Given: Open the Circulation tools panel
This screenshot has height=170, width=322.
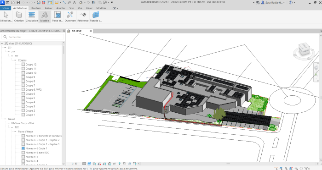Looking at the screenshot, I should 32,16.
